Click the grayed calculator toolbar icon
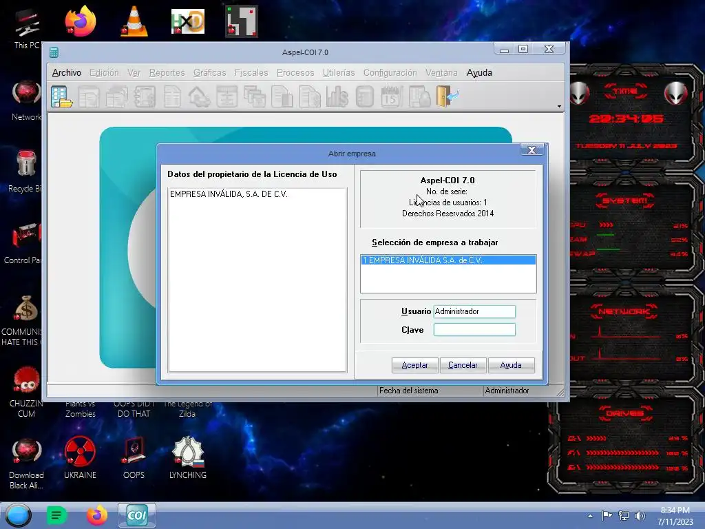This screenshot has height=529, width=705. coord(365,96)
